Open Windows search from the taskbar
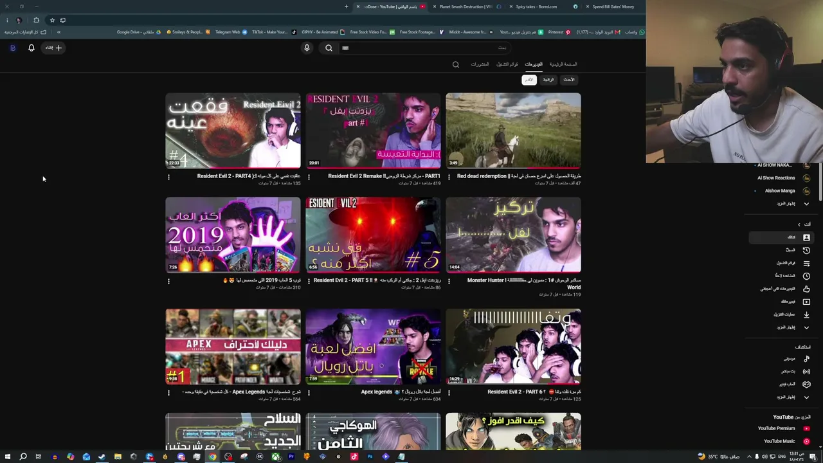This screenshot has width=823, height=463. pyautogui.click(x=23, y=457)
